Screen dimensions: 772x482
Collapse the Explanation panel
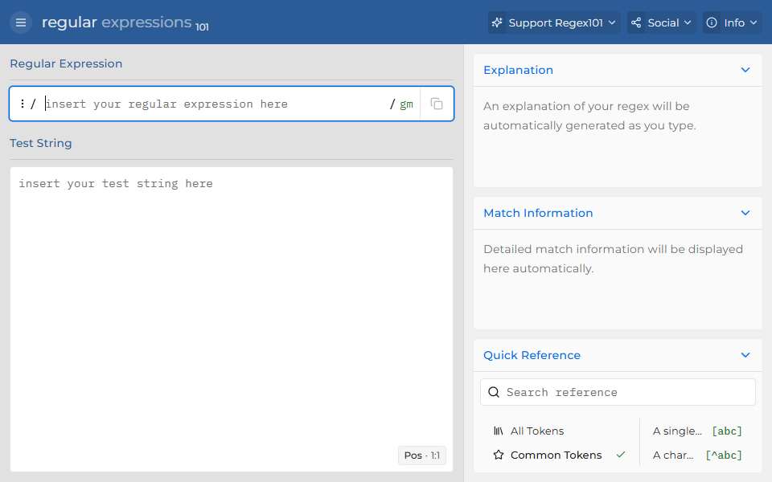click(x=745, y=70)
